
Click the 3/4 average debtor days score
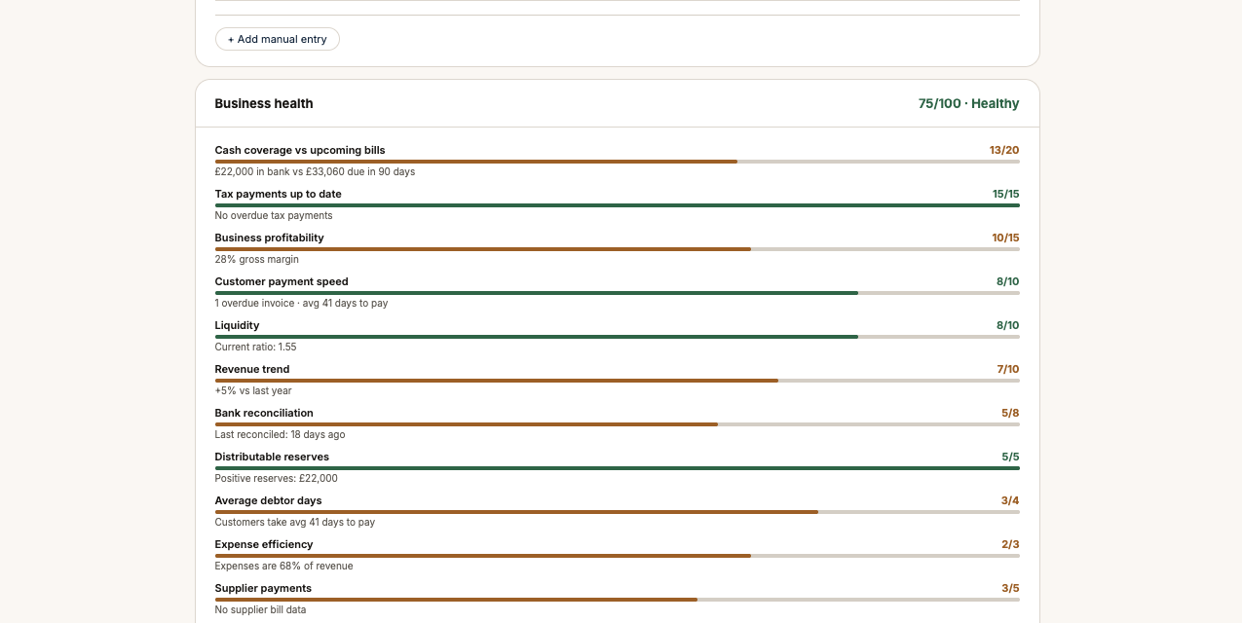click(x=1010, y=500)
